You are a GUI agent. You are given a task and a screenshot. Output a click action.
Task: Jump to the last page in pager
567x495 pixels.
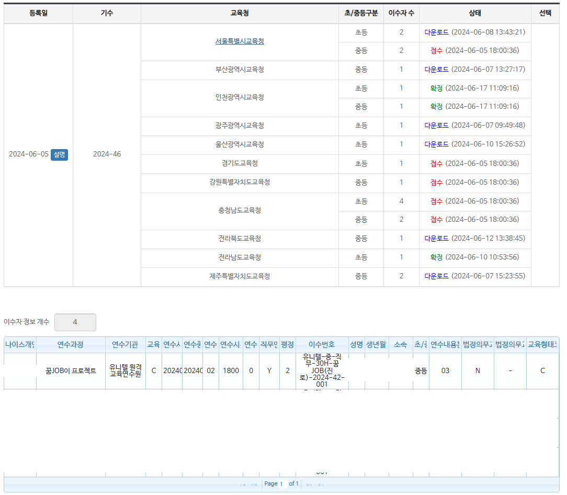[x=321, y=485]
